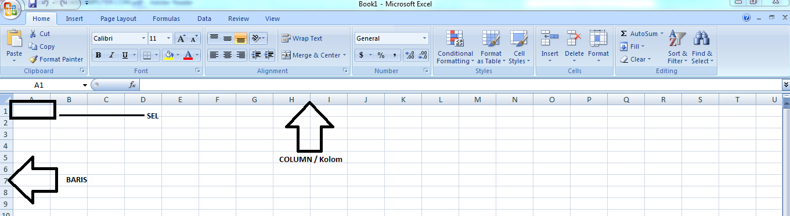Switch to the Page Layout tab
The width and height of the screenshot is (790, 216).
(x=118, y=19)
